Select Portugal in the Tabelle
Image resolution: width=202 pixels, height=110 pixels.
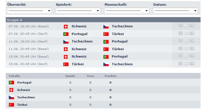24,82
